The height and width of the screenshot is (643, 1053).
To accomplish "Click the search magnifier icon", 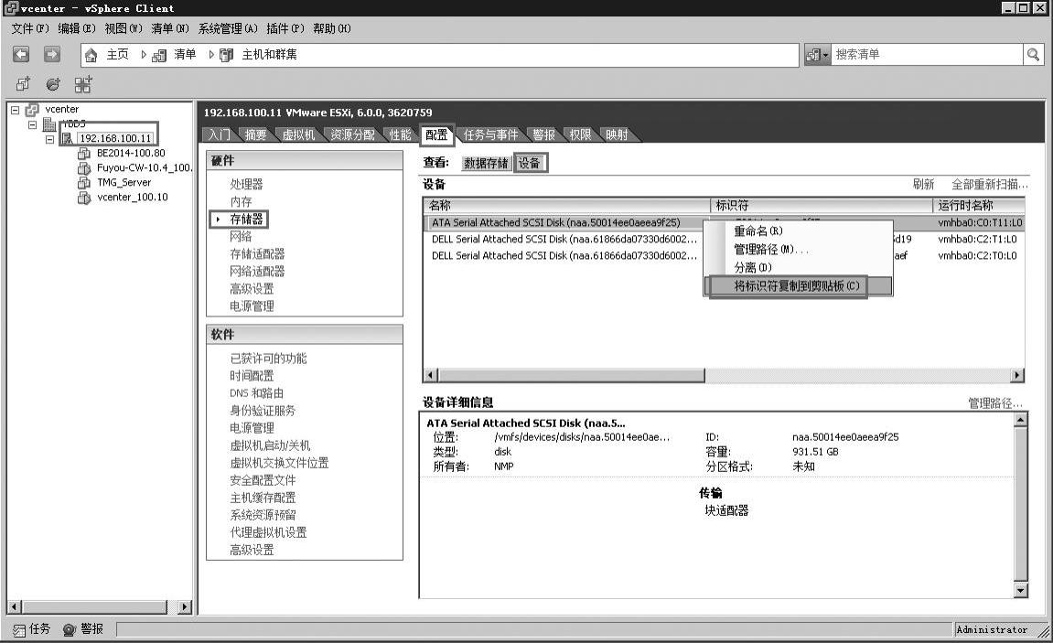I will (x=1033, y=54).
